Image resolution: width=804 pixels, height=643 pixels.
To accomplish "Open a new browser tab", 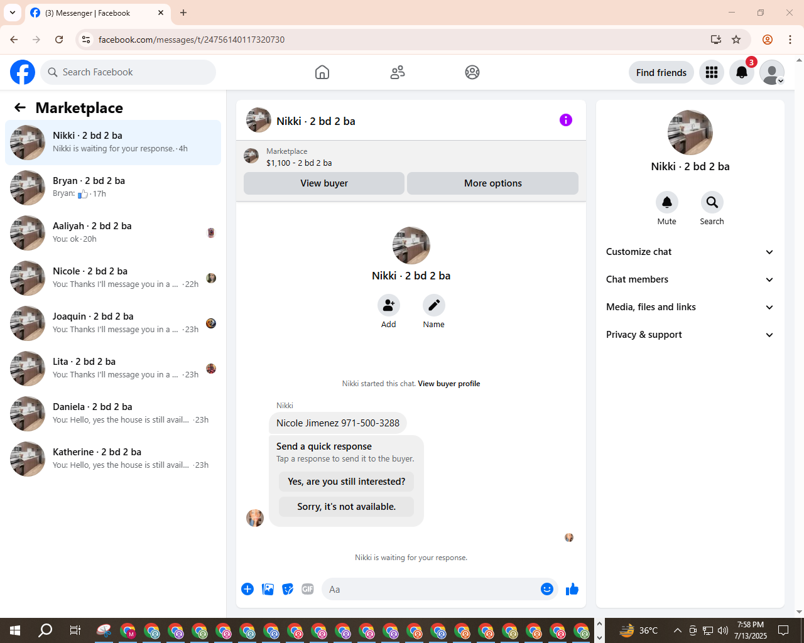I will click(x=183, y=13).
